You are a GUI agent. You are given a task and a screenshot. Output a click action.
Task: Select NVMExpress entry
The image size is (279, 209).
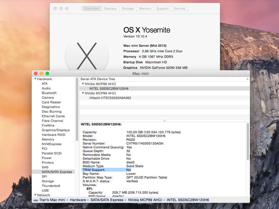click(51, 144)
